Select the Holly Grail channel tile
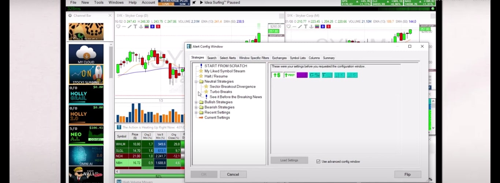500x183 pixels. pos(86,95)
